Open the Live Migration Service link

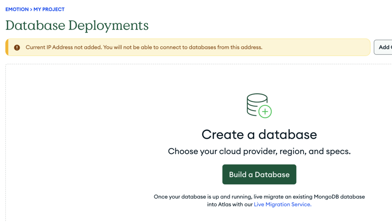[x=283, y=204]
